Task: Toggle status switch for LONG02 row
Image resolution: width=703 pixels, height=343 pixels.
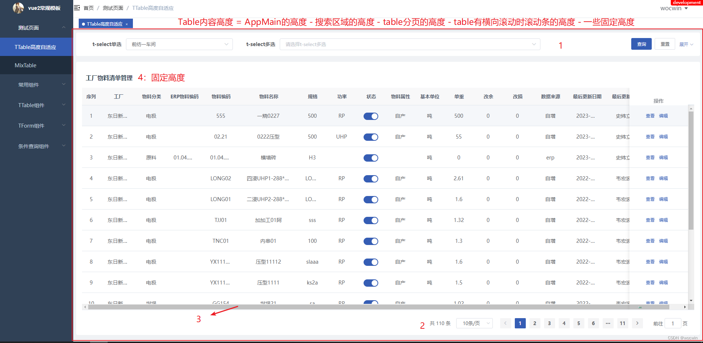Action: (371, 179)
